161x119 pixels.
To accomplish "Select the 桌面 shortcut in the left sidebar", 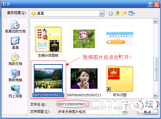I will point(15,43).
